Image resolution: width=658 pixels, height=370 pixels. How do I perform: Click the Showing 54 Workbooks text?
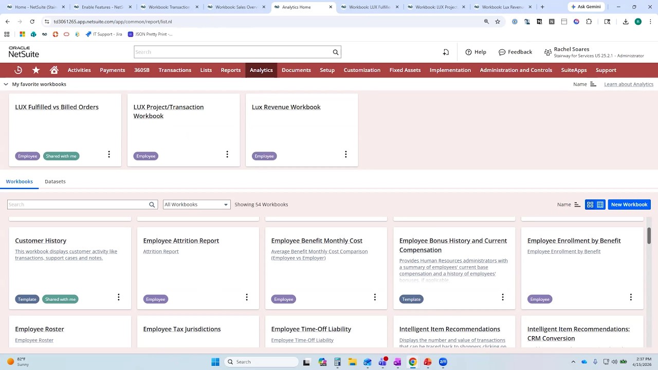coord(261,205)
